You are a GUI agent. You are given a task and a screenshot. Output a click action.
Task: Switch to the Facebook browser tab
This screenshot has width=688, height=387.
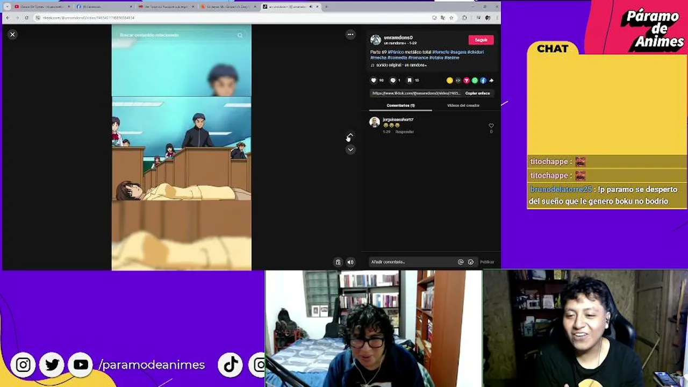[103, 7]
